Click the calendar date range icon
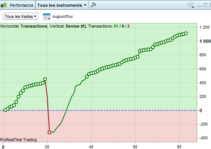211x149 pixels. tap(47, 16)
